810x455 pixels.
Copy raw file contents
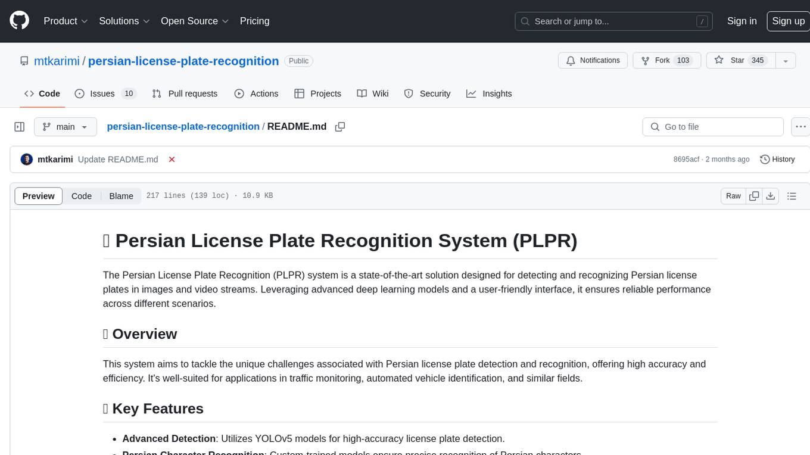754,196
